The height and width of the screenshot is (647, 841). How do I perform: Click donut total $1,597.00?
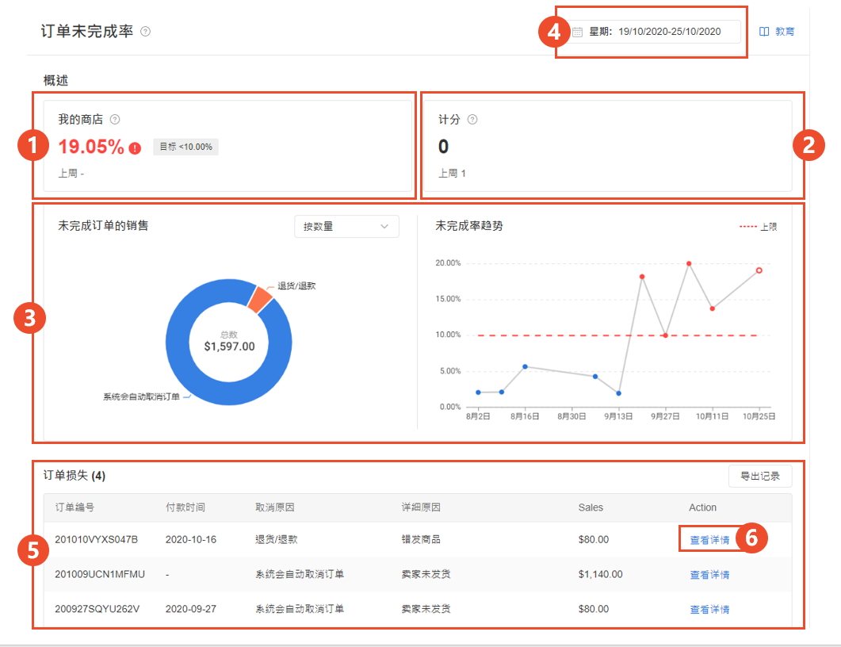coord(230,346)
